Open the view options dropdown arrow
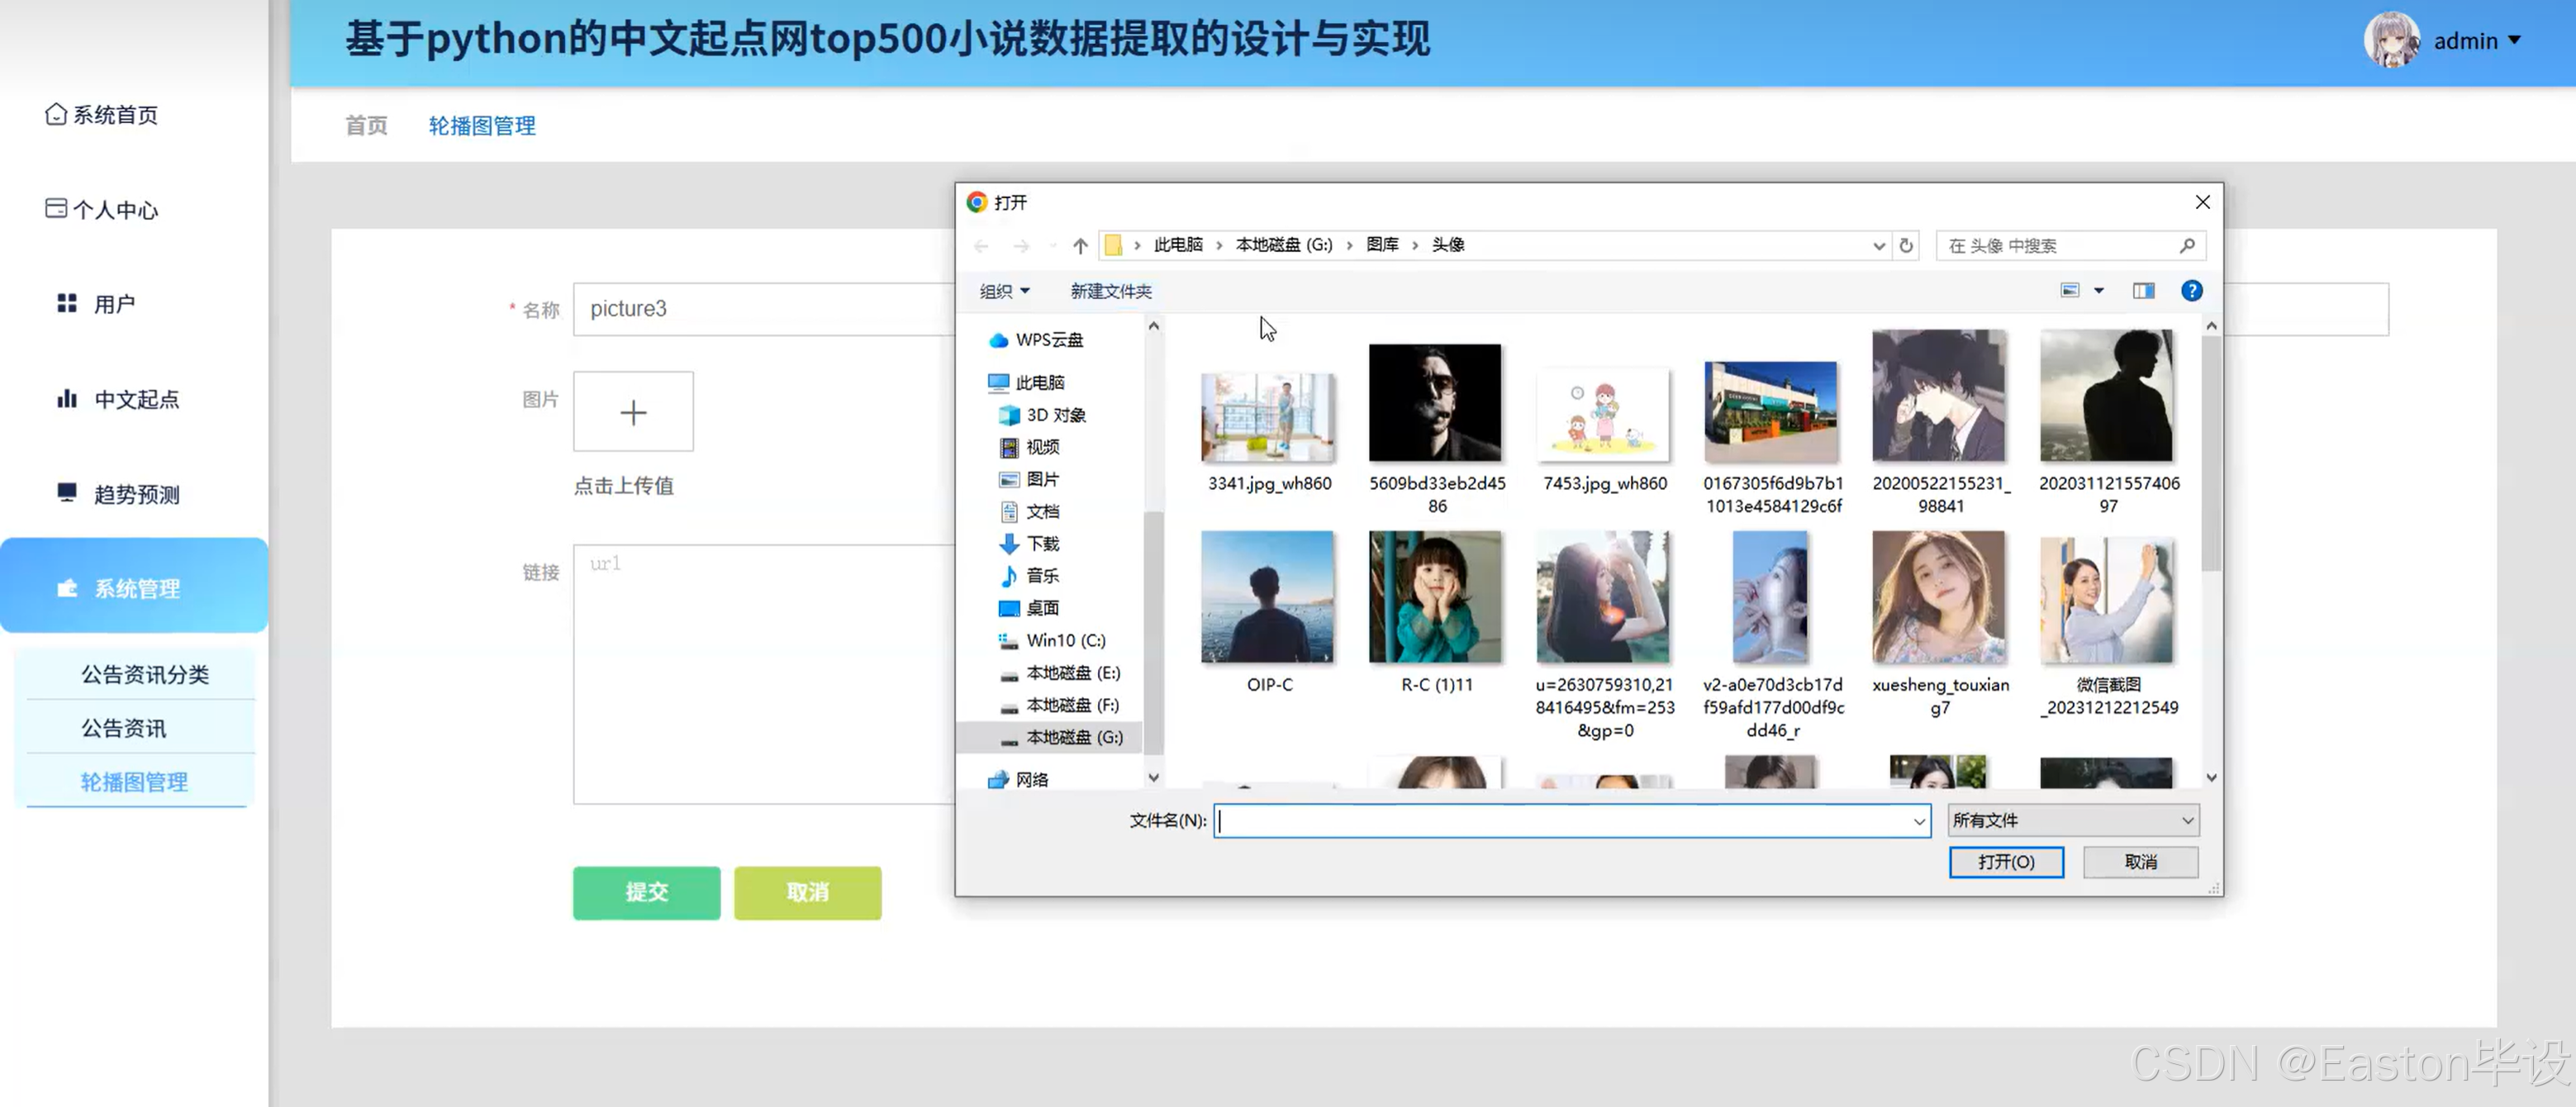Image resolution: width=2576 pixels, height=1107 pixels. pyautogui.click(x=2099, y=291)
